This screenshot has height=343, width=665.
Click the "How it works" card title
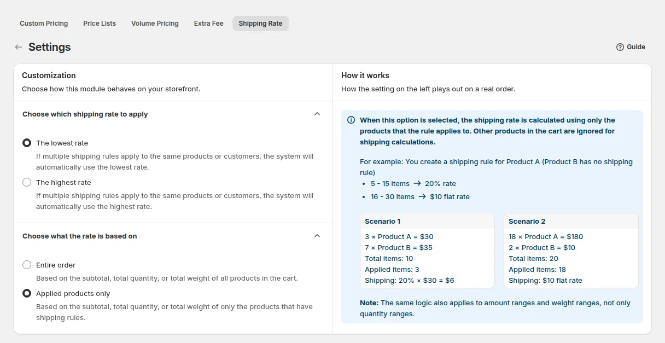(365, 75)
